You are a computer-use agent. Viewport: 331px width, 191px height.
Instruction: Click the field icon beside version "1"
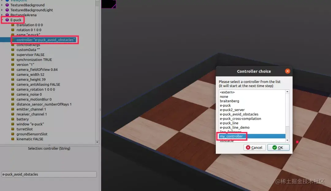(x=13, y=65)
